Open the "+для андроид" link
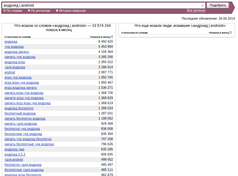This screenshot has height=176, width=238. point(15,67)
